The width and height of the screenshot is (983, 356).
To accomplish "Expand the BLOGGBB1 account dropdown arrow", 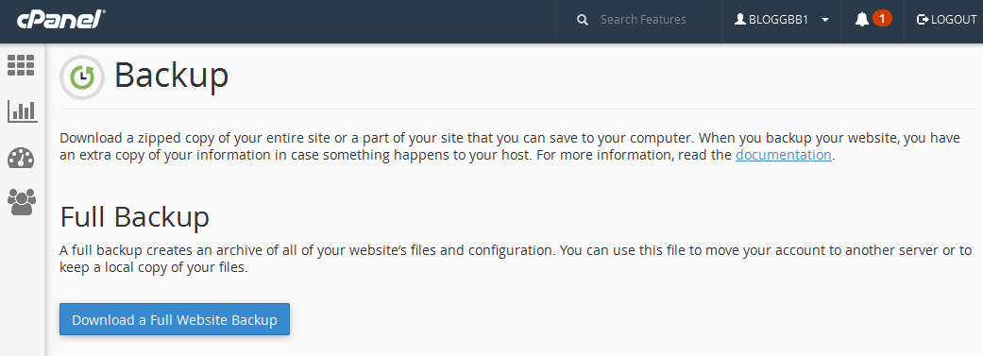I will pos(825,20).
